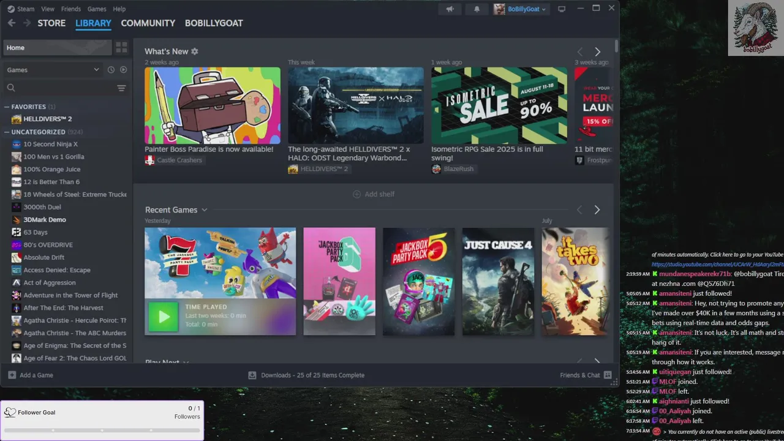Screen dimensions: 784x441
Task: Click the 10 Second Ninja X icon
Action: 17,144
